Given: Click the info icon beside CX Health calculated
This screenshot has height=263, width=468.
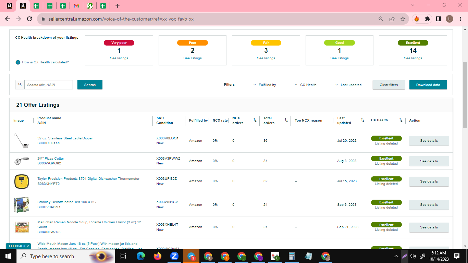Looking at the screenshot, I should click(18, 62).
